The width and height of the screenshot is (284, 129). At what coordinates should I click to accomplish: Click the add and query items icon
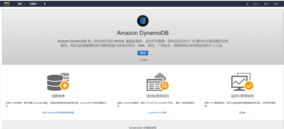point(158,82)
